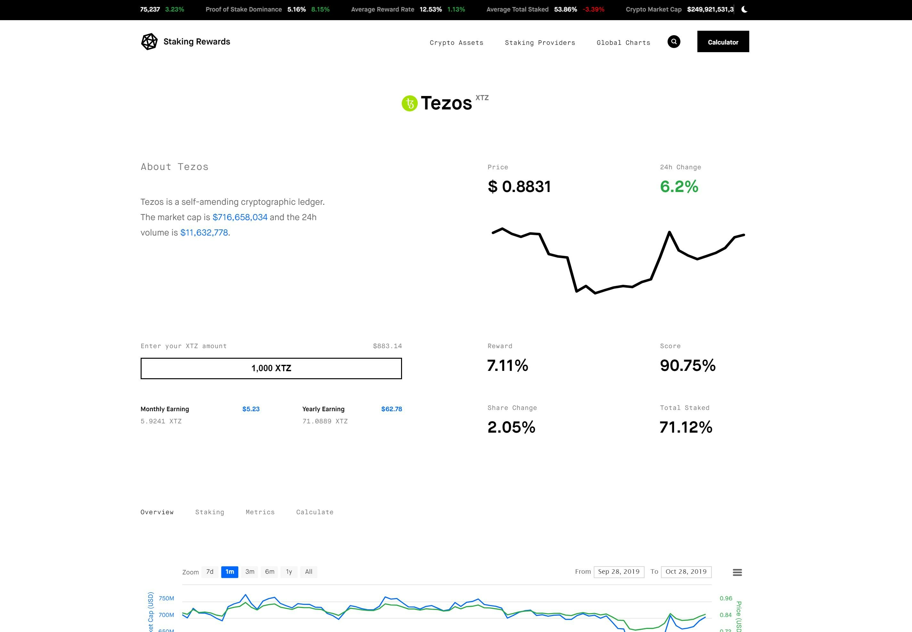This screenshot has height=632, width=912.
Task: Select the 3m zoom range
Action: [x=250, y=572]
